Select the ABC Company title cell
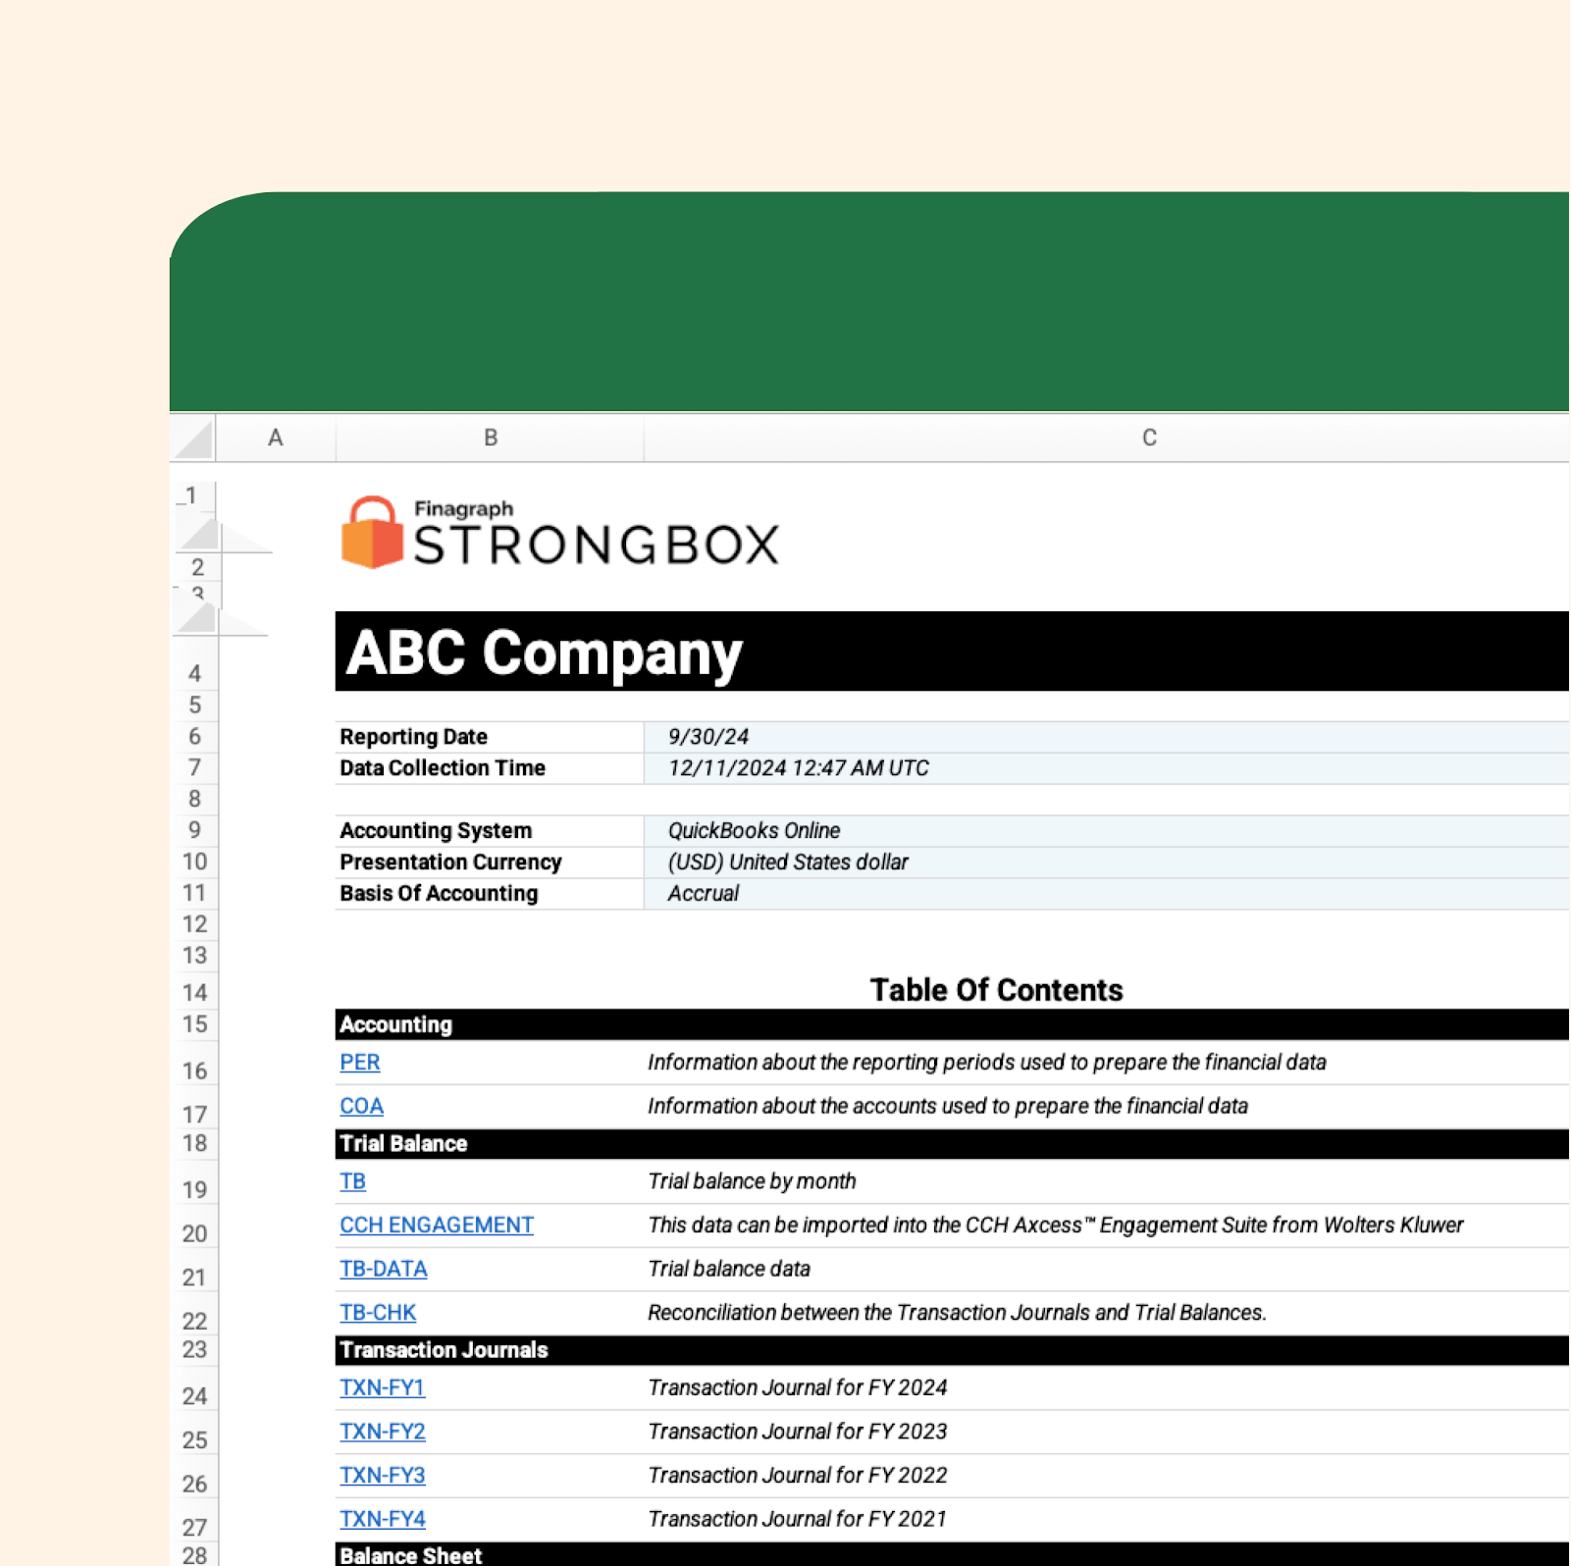The width and height of the screenshot is (1571, 1566). coord(952,652)
